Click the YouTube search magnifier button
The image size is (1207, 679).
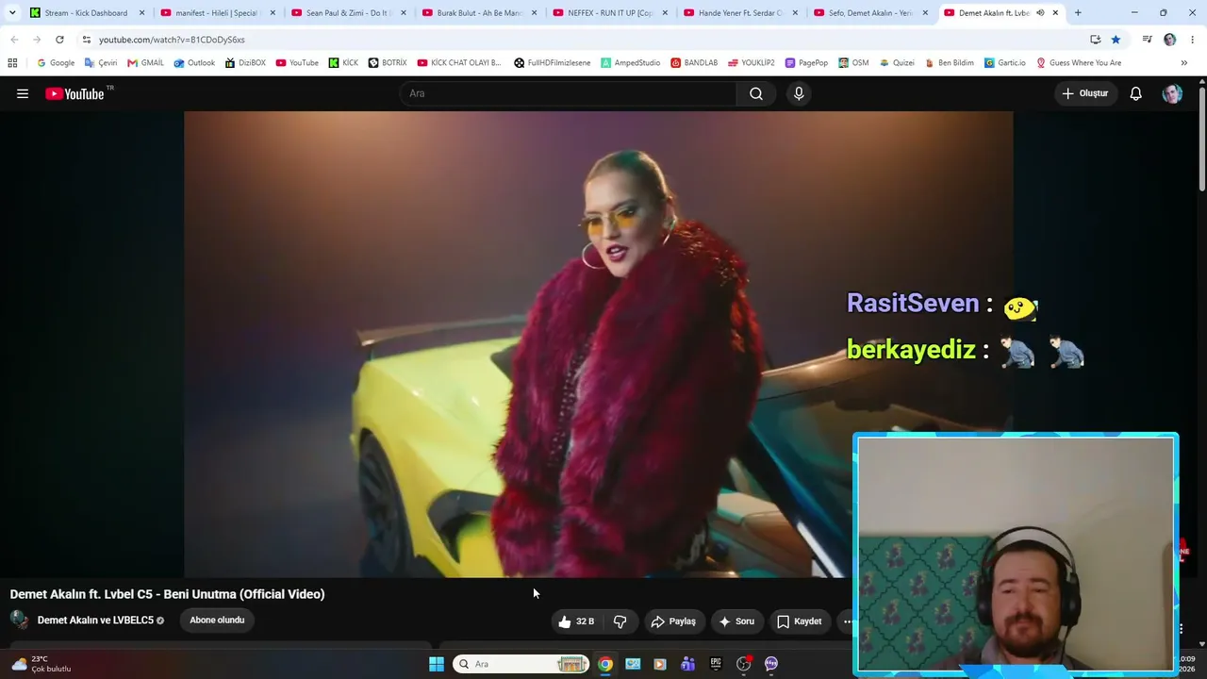click(756, 93)
